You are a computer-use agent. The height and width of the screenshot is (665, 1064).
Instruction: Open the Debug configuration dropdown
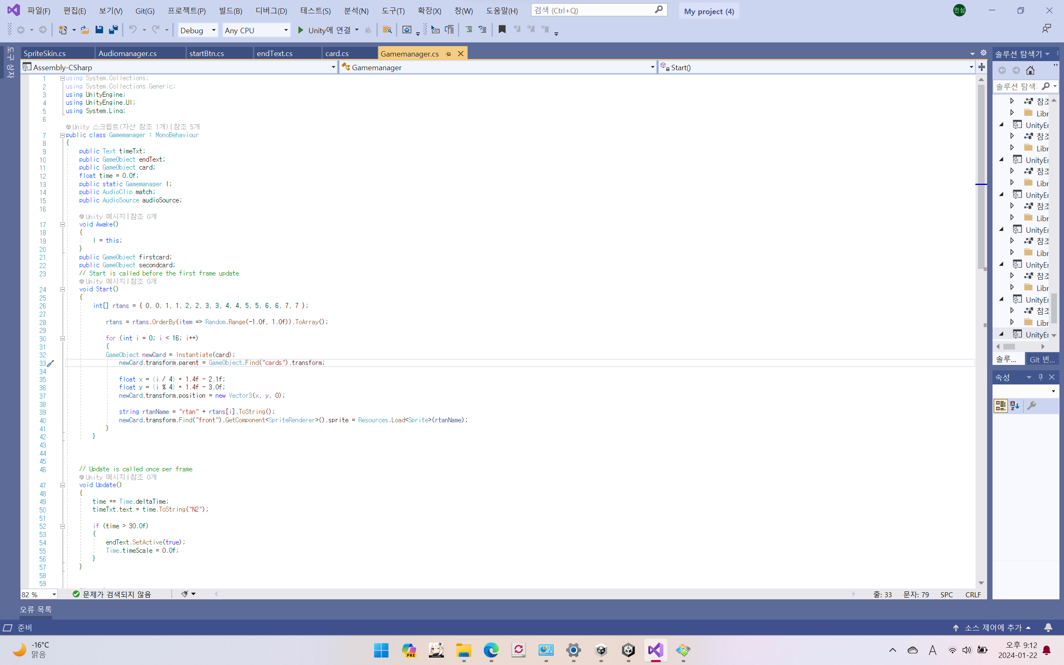pyautogui.click(x=197, y=30)
